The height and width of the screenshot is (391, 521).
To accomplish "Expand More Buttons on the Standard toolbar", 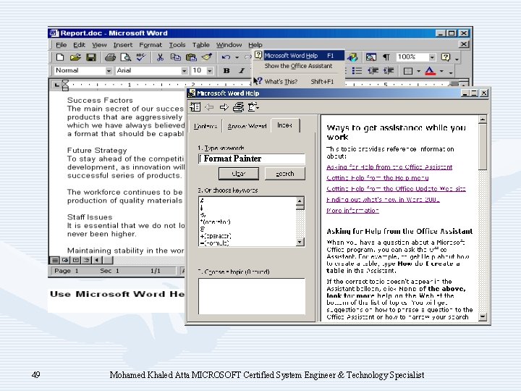I will point(457,59).
